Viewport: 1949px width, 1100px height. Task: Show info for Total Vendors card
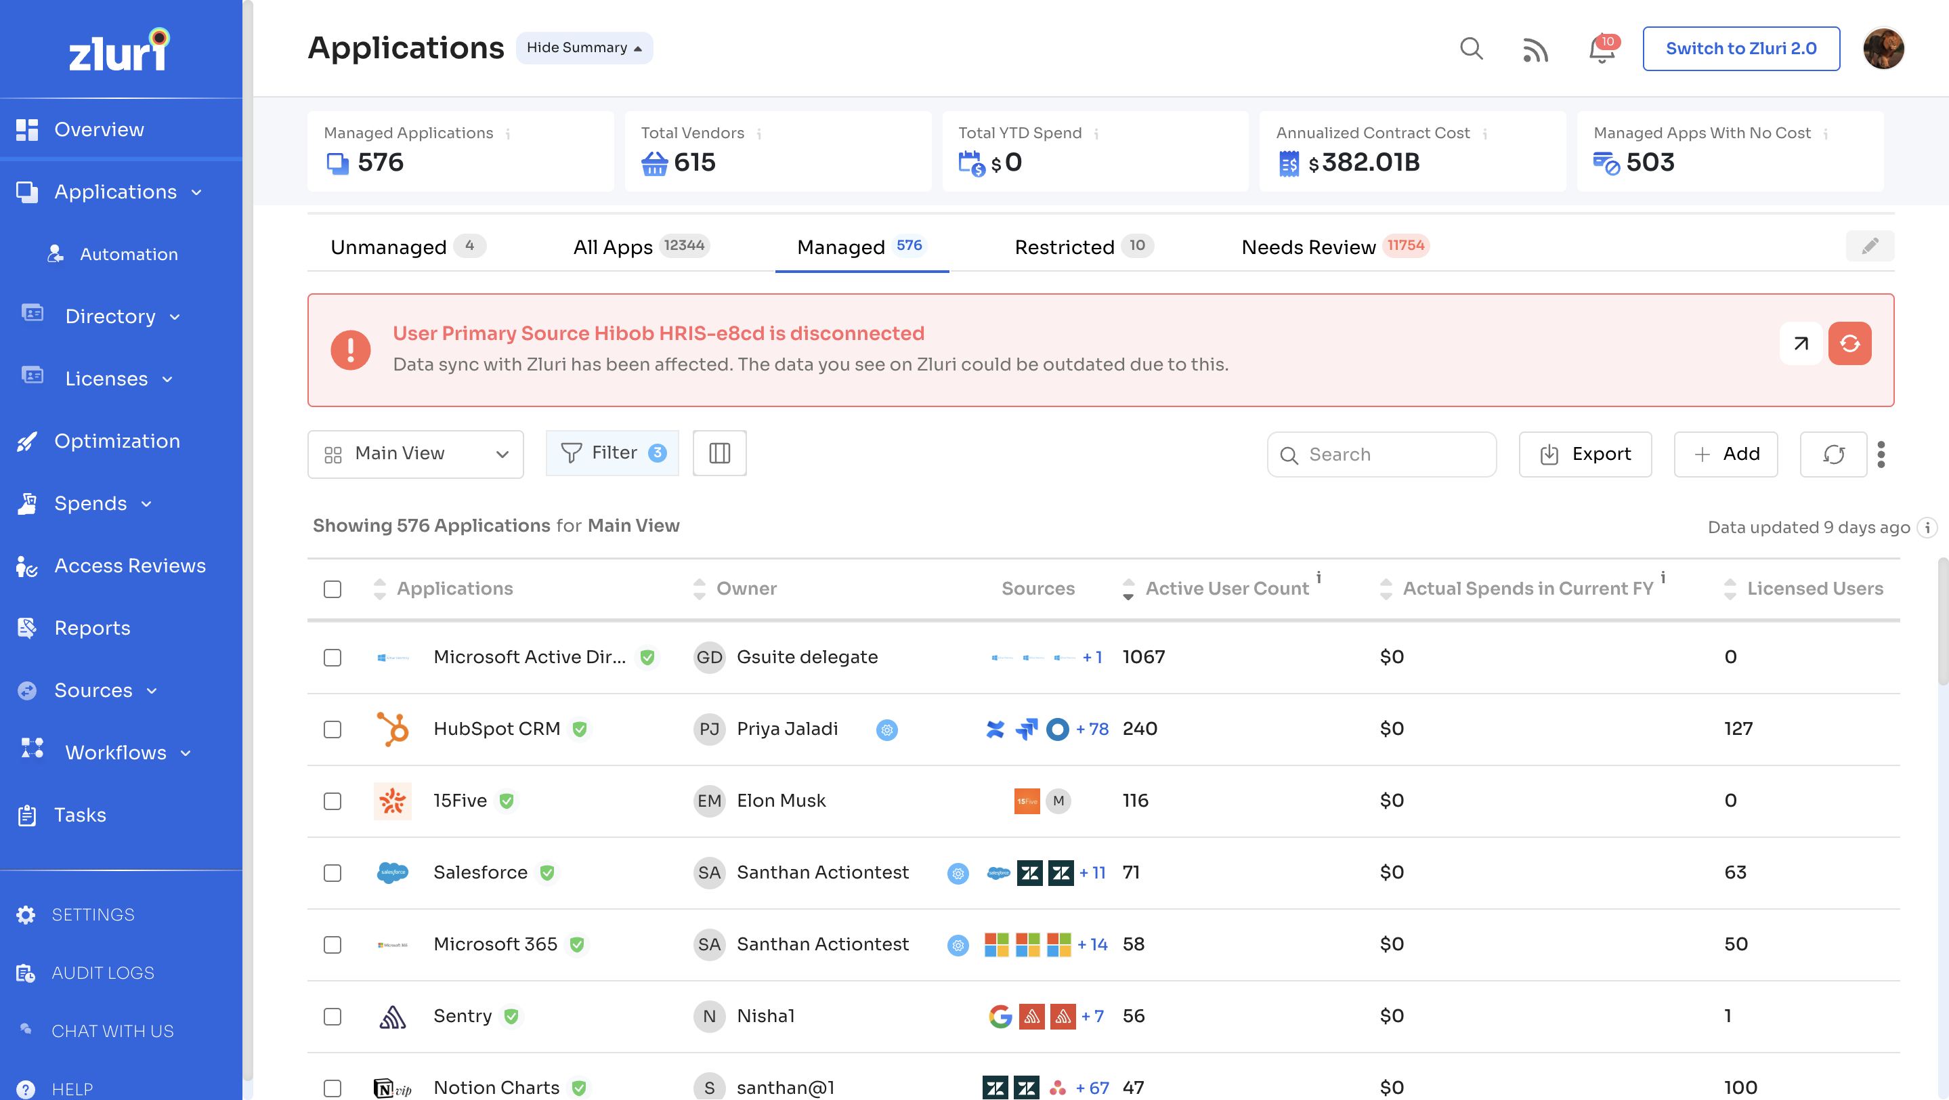point(759,133)
